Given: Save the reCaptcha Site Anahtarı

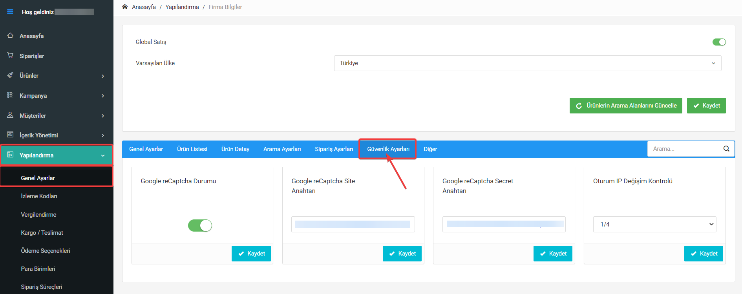Looking at the screenshot, I should coord(402,254).
